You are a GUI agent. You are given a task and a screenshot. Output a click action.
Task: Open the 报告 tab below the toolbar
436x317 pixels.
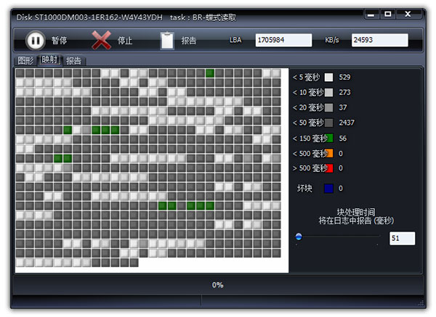tap(73, 60)
